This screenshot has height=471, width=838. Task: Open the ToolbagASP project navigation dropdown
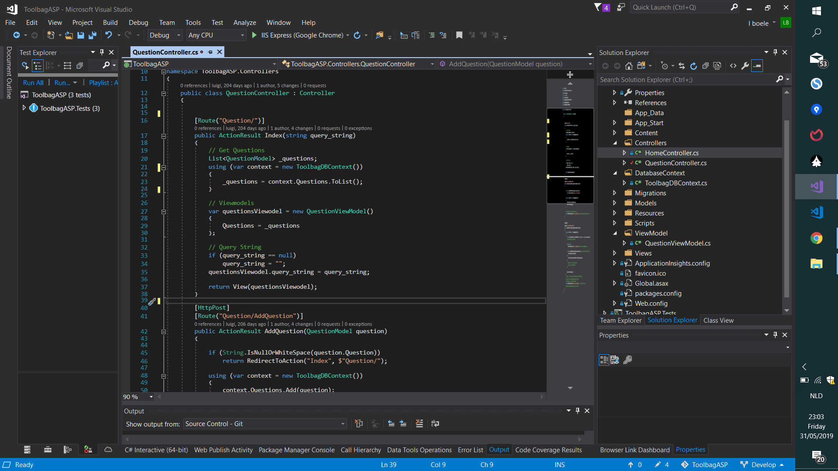[x=200, y=64]
